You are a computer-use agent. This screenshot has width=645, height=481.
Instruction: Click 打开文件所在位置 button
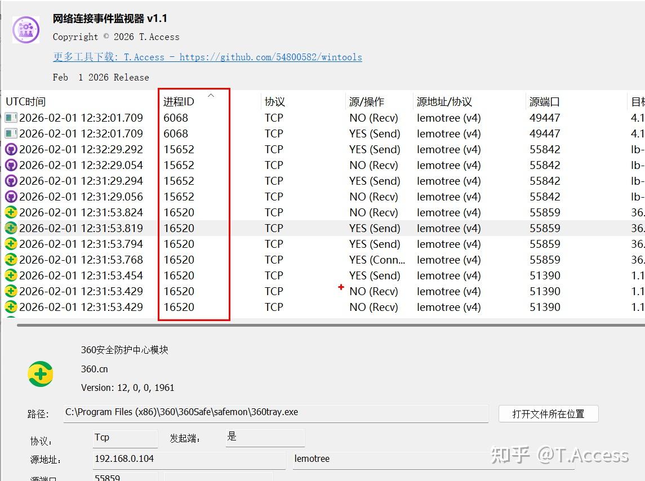point(548,414)
